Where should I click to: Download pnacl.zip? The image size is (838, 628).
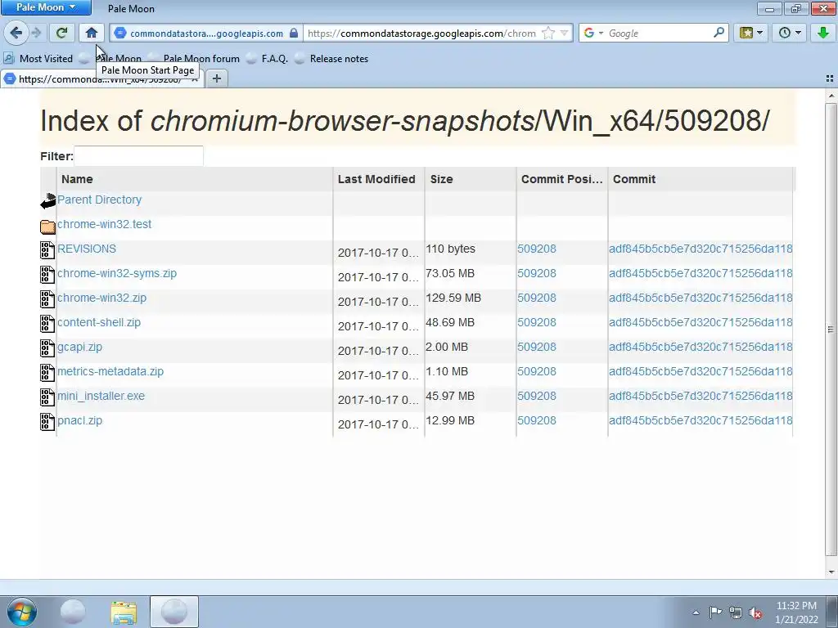[x=79, y=421]
